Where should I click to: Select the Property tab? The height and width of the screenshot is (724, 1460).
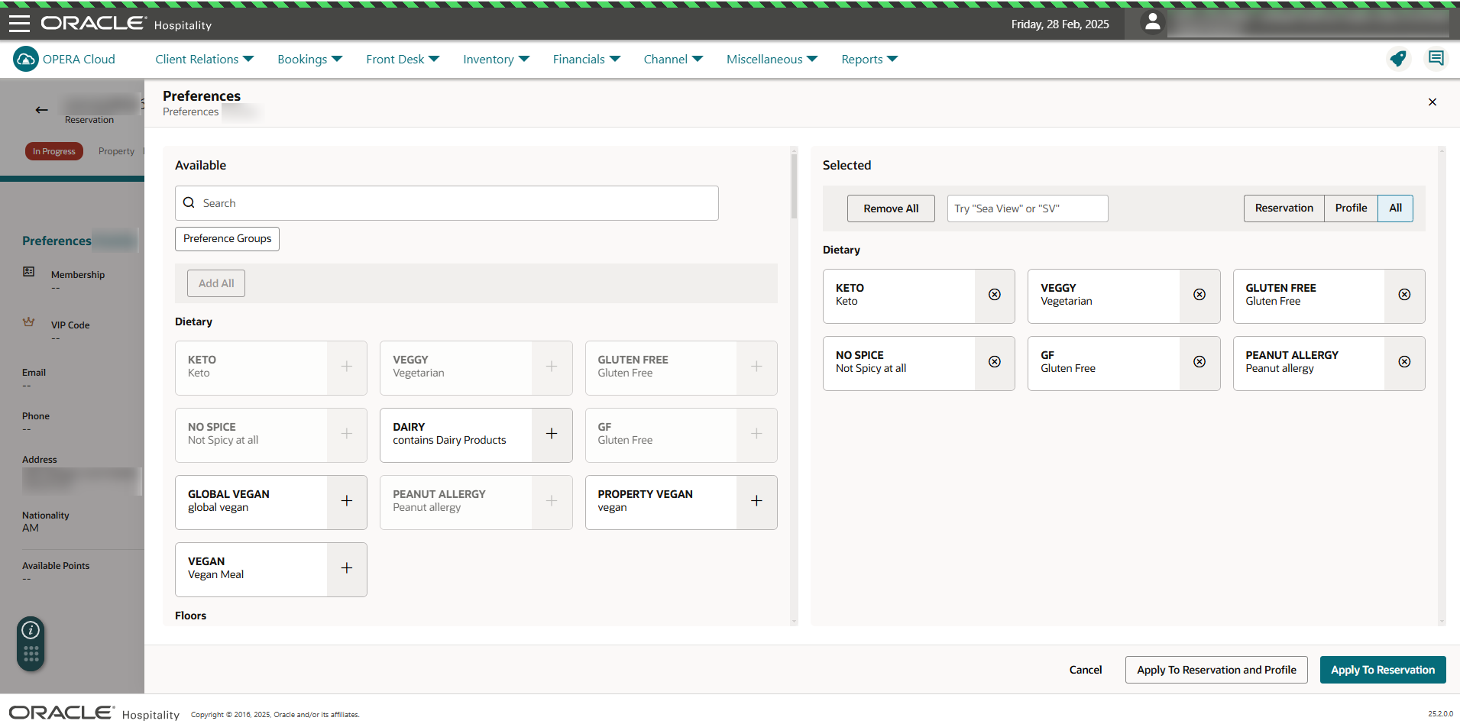[116, 151]
